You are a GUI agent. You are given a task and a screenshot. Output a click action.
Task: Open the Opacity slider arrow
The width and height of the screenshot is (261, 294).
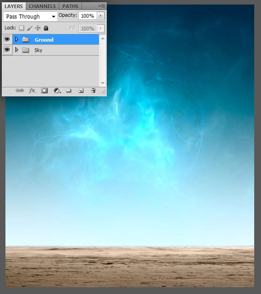(101, 16)
